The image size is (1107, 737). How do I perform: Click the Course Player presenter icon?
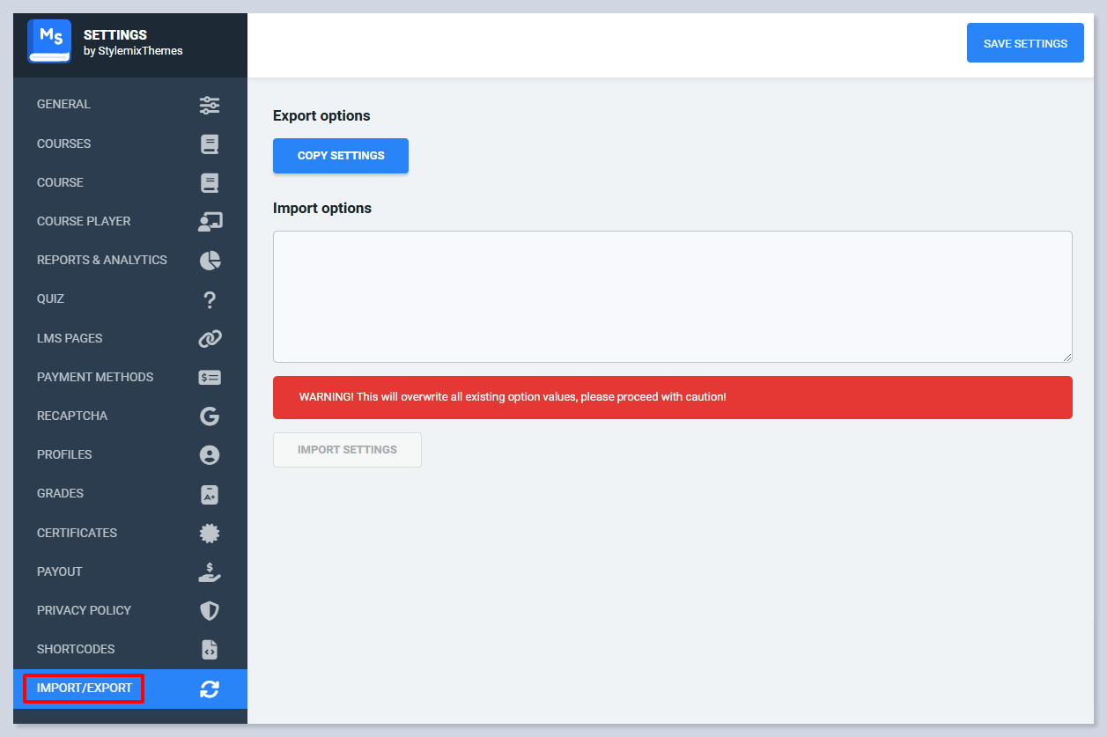click(x=210, y=222)
